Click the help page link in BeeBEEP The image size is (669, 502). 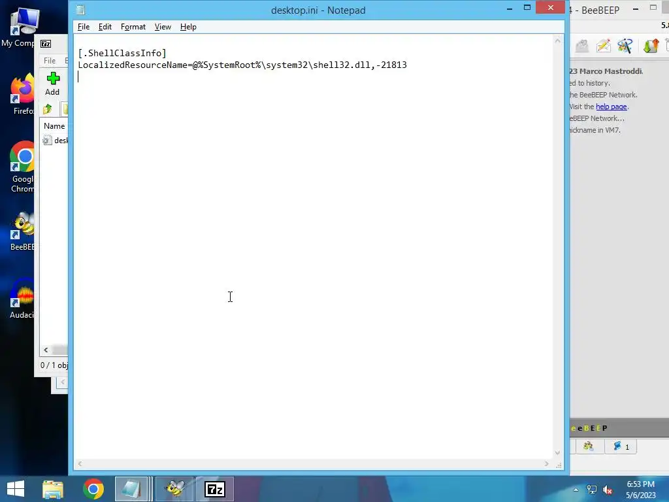612,107
